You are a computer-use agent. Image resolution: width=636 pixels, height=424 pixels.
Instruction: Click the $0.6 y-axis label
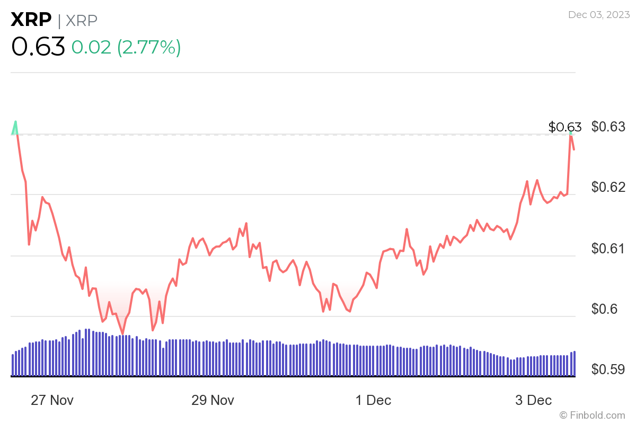coord(604,309)
